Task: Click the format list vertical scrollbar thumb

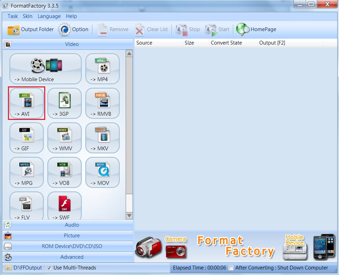Action: [x=129, y=125]
